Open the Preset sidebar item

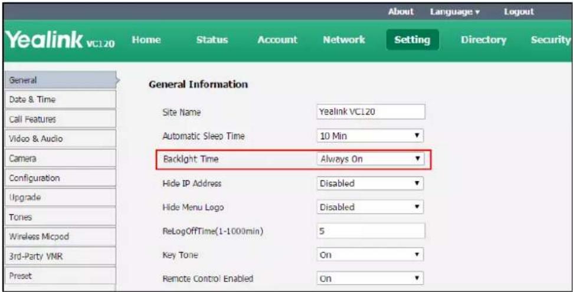pos(60,275)
